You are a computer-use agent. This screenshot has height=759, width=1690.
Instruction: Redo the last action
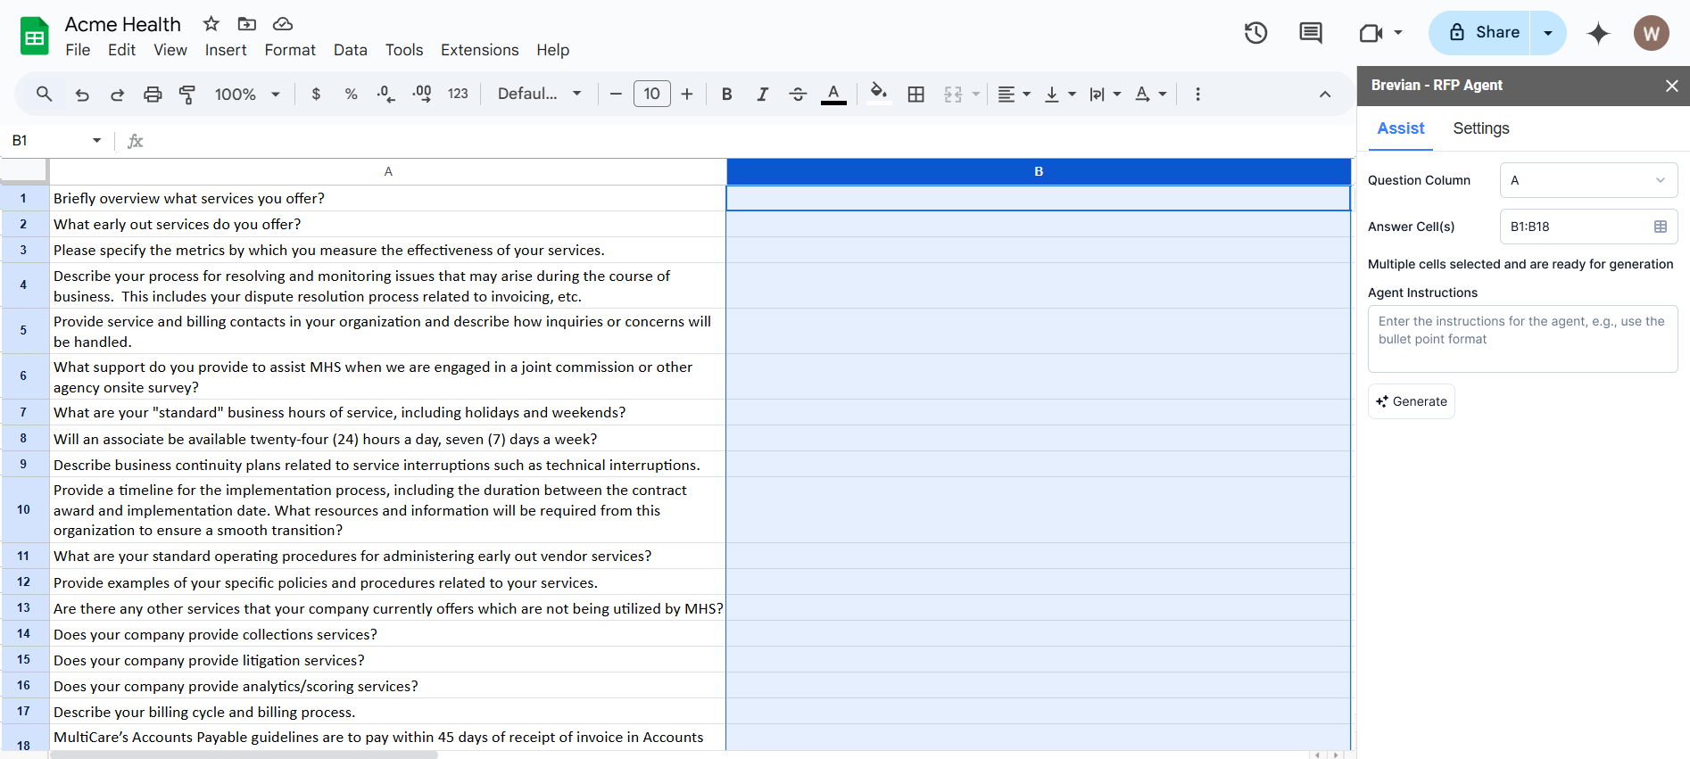pyautogui.click(x=117, y=94)
